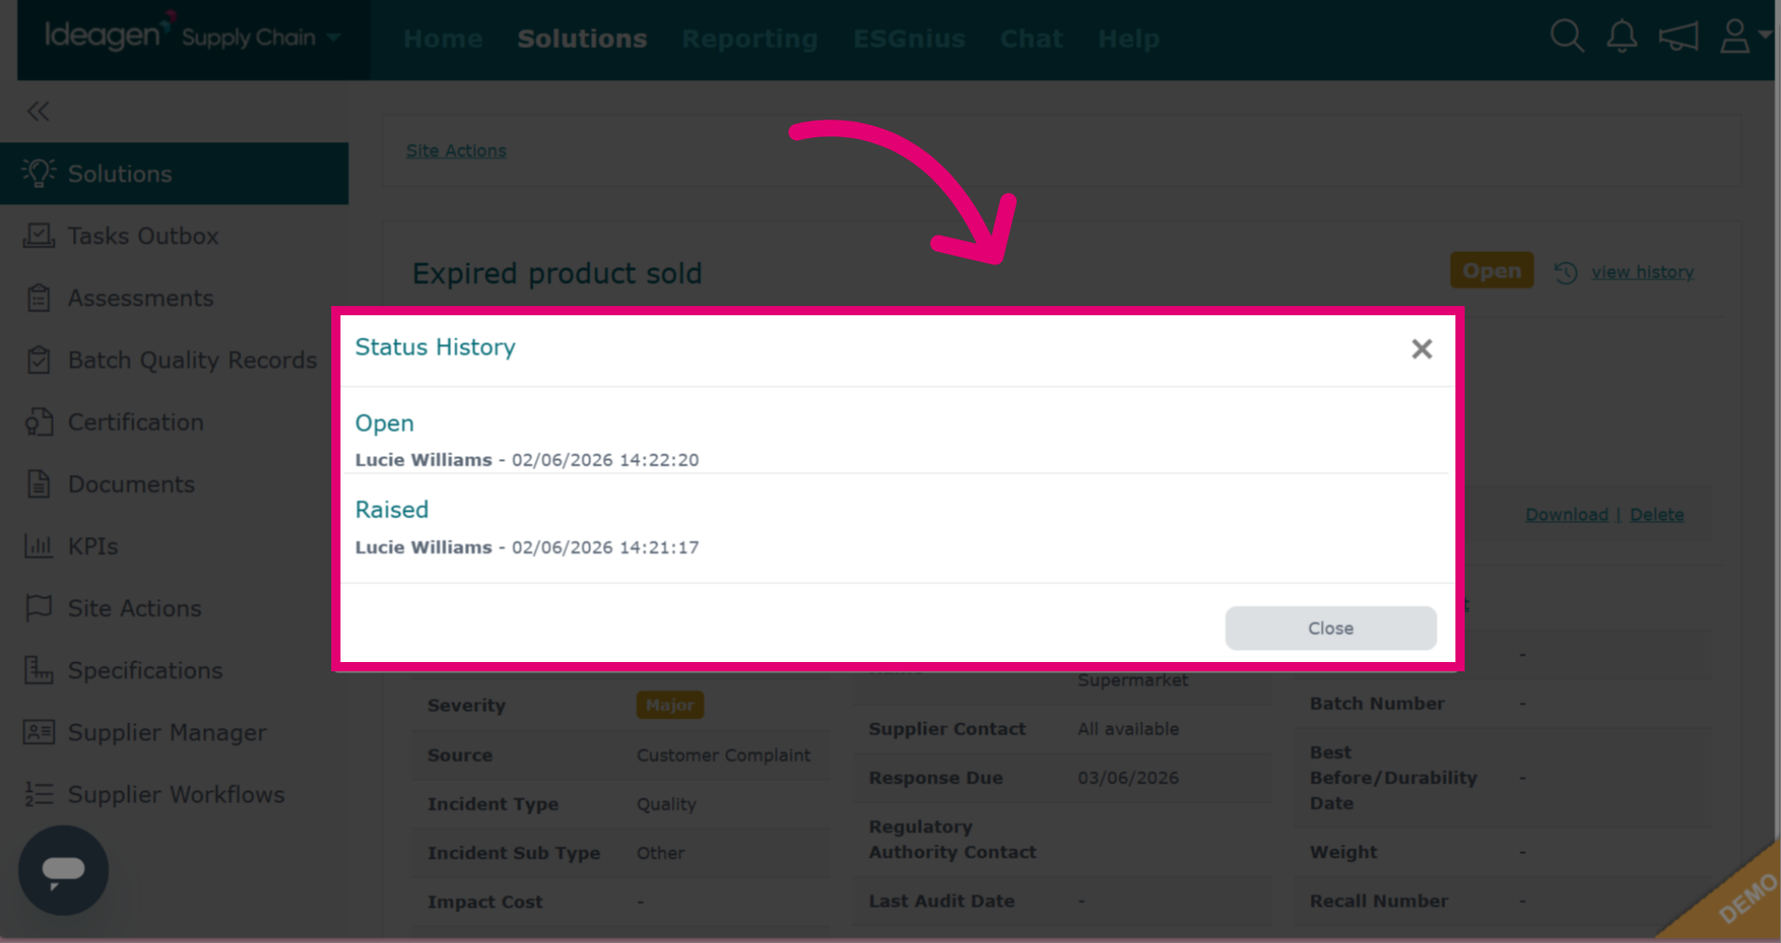Click the Batch Quality Records icon

[39, 360]
